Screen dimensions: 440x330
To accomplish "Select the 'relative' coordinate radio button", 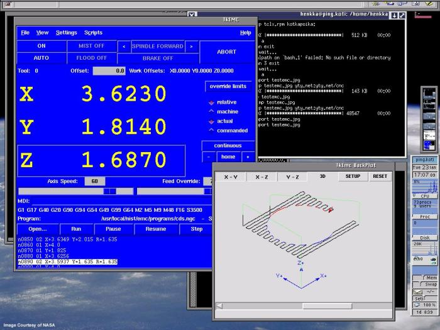I will coord(212,102).
